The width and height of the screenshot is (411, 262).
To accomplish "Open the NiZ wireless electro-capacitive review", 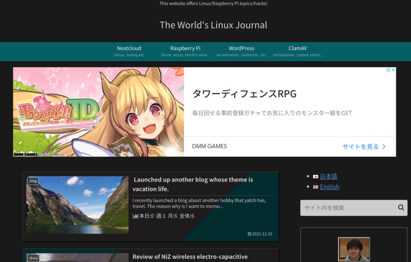I will [190, 256].
